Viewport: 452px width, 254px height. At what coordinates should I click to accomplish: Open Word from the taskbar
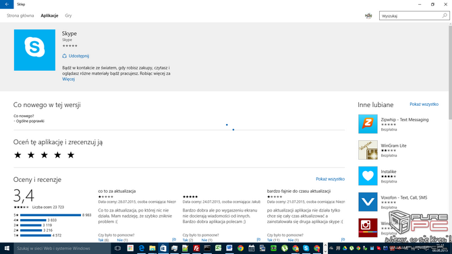pyautogui.click(x=229, y=248)
